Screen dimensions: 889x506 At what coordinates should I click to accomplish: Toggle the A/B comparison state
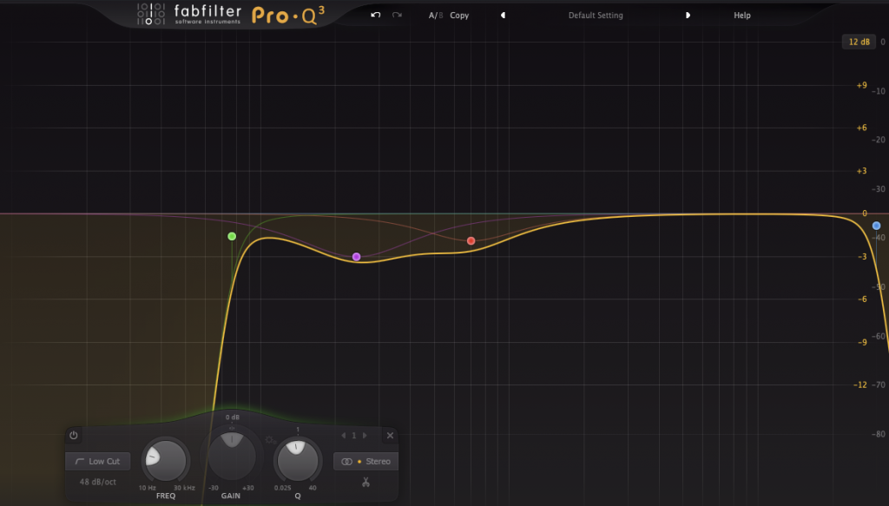tap(436, 16)
